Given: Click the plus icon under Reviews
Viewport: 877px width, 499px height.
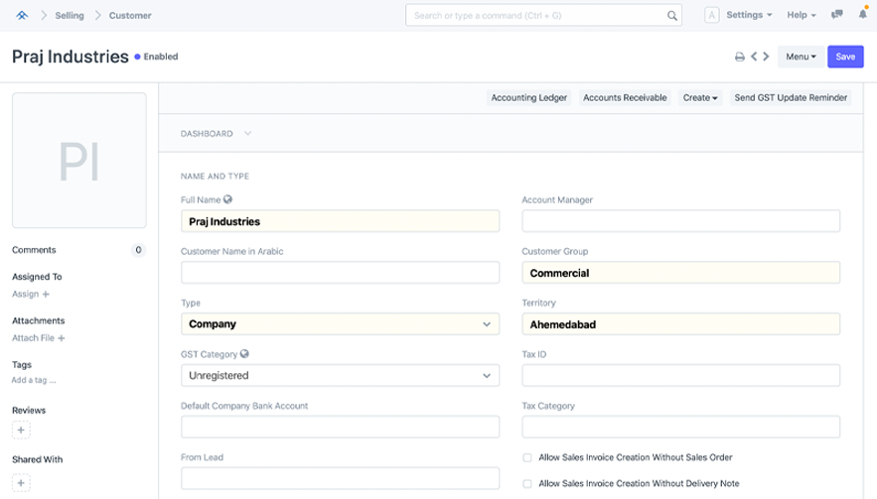Looking at the screenshot, I should tap(22, 430).
